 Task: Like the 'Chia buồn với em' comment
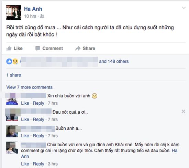tap(25, 164)
